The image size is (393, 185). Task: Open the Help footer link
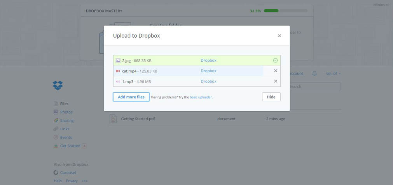[x=58, y=181]
